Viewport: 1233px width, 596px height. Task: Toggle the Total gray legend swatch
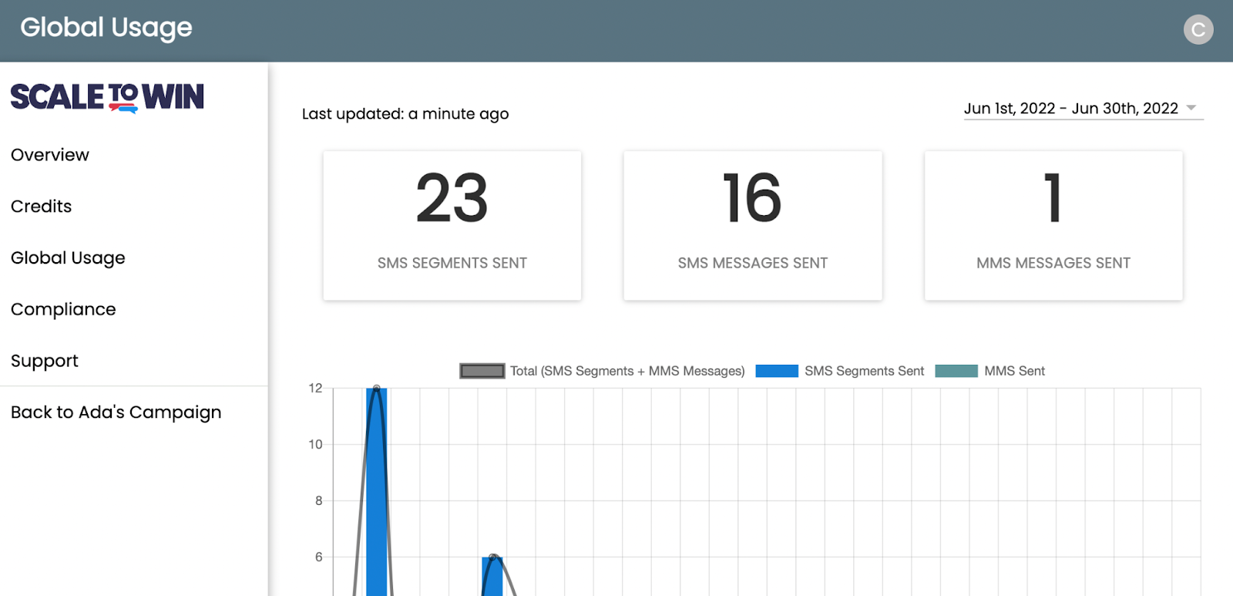point(482,371)
